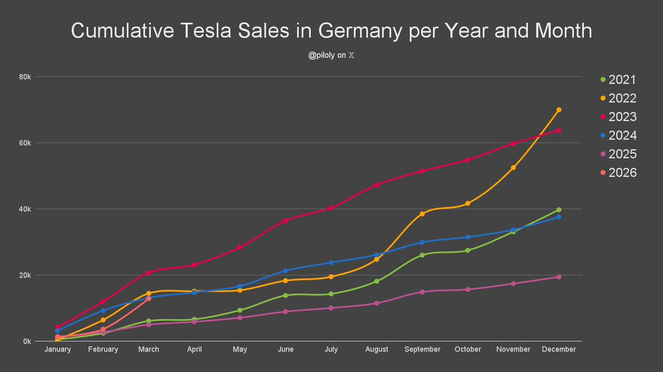The image size is (663, 372).
Task: Click the December axis label
Action: point(559,349)
